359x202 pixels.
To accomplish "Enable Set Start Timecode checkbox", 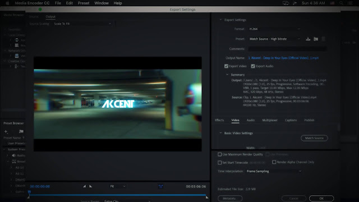I will [219, 162].
